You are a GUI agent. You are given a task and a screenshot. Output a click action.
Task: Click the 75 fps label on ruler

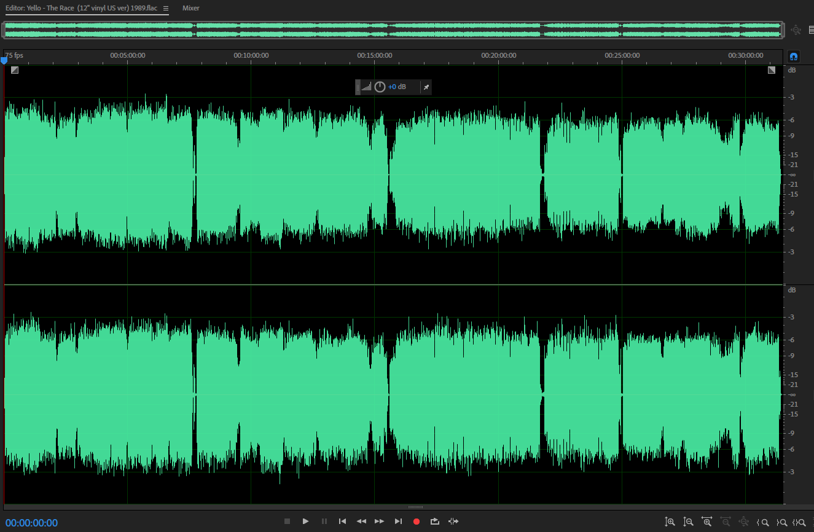point(15,55)
